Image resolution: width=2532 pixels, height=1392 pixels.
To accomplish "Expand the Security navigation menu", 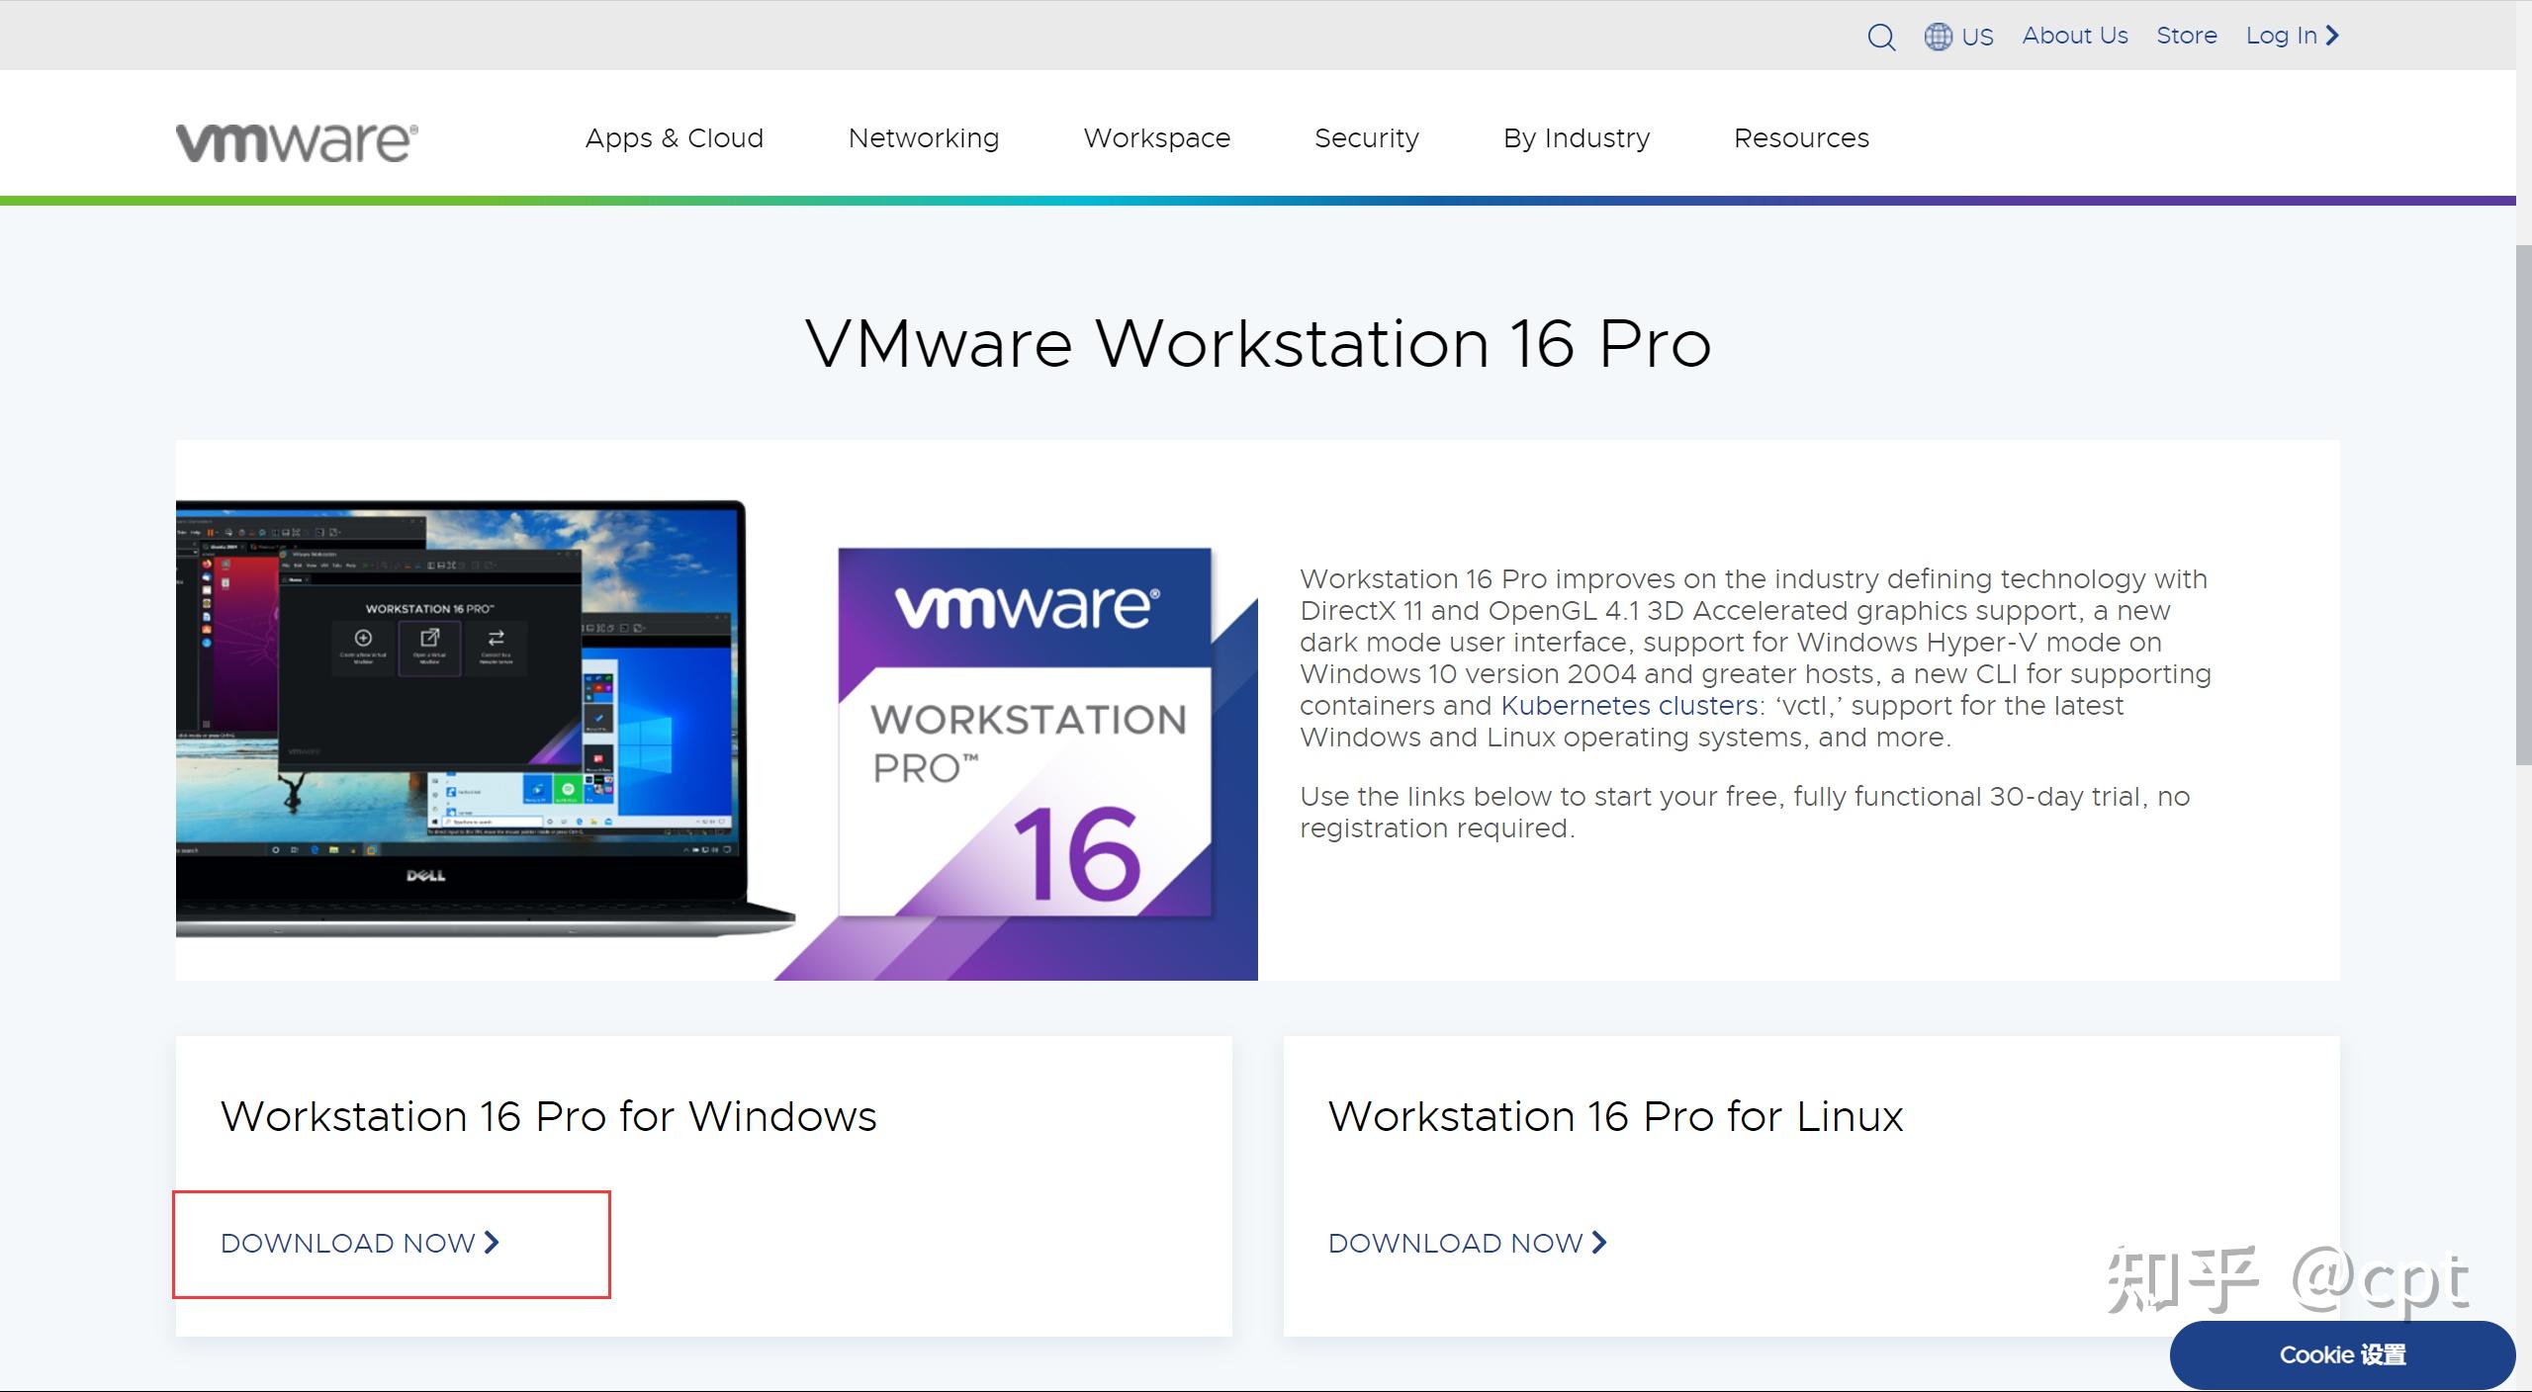I will [1366, 138].
